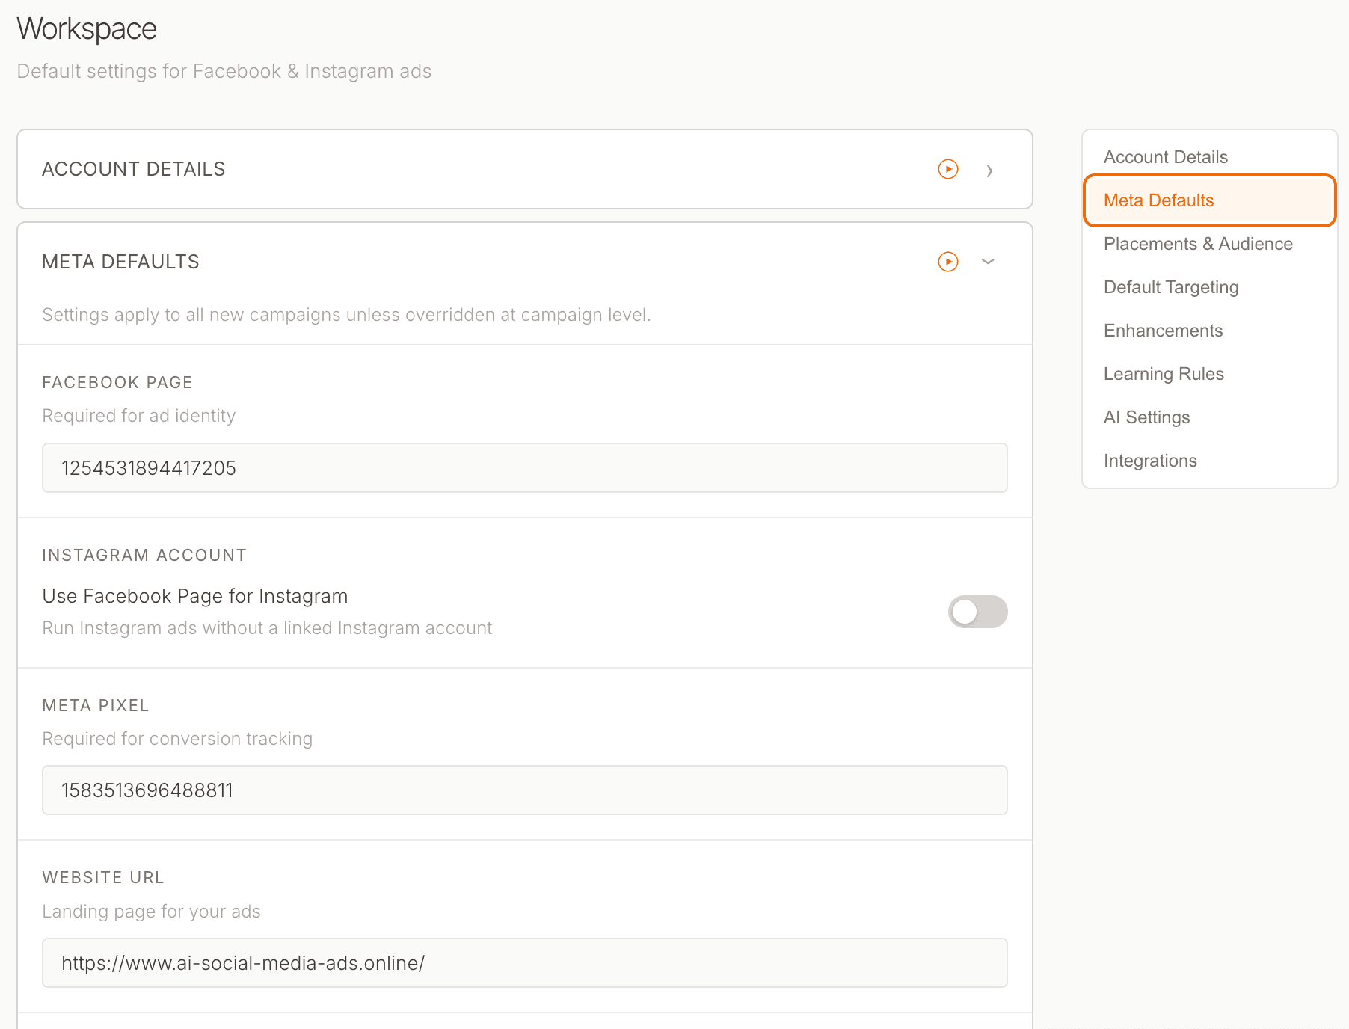The image size is (1349, 1029).
Task: Click the WEBSITE URL field label
Action: (x=103, y=877)
